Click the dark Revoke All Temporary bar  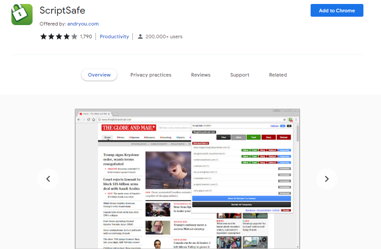[x=242, y=205]
